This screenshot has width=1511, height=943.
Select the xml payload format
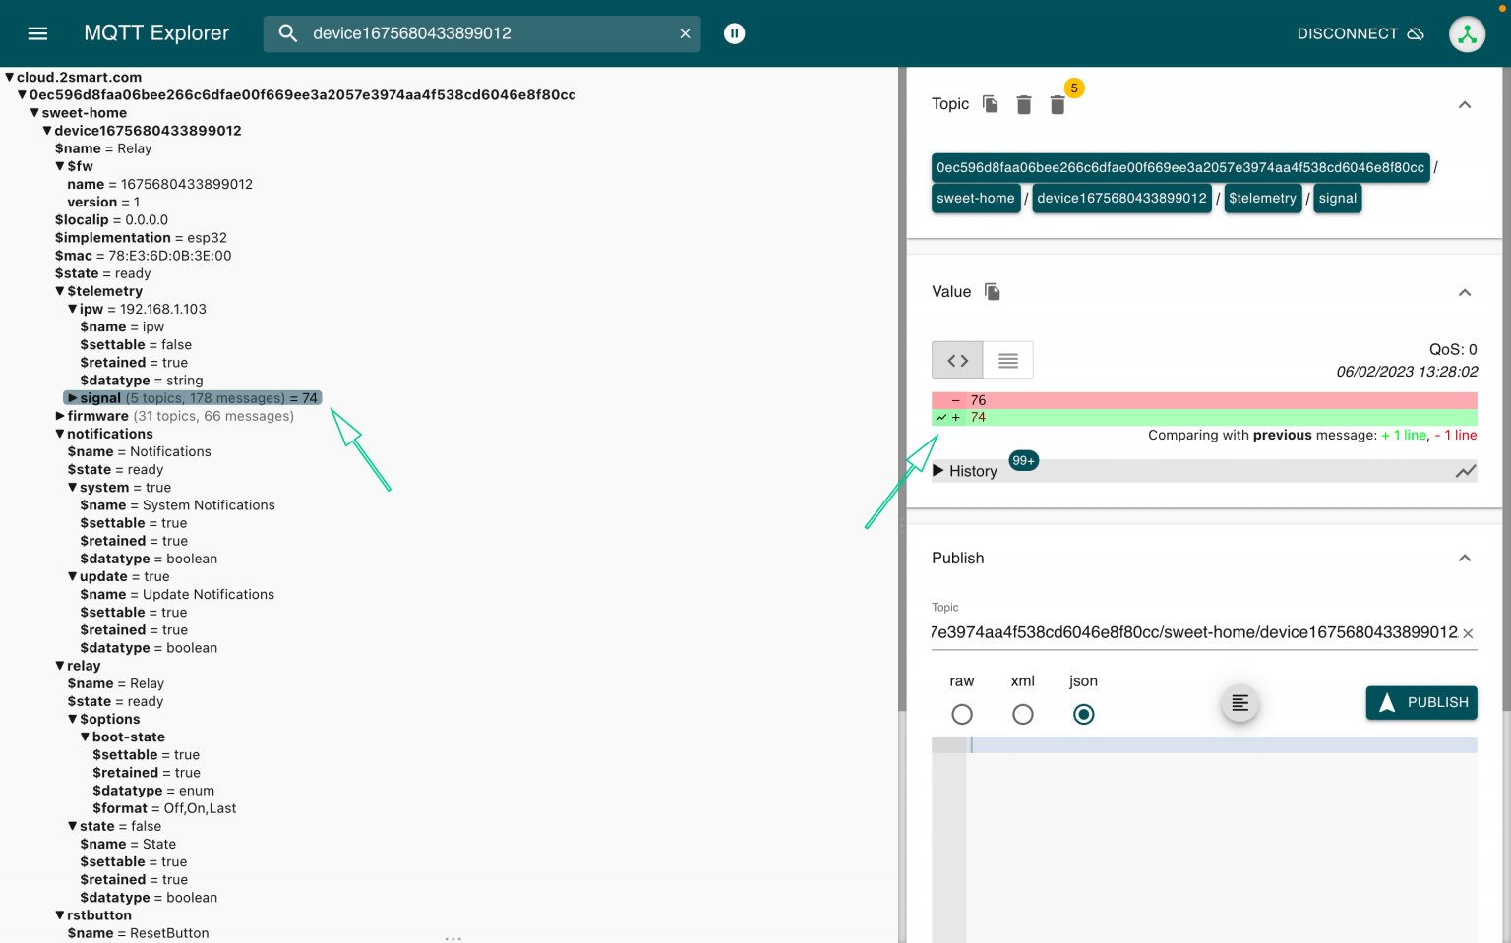point(1023,714)
